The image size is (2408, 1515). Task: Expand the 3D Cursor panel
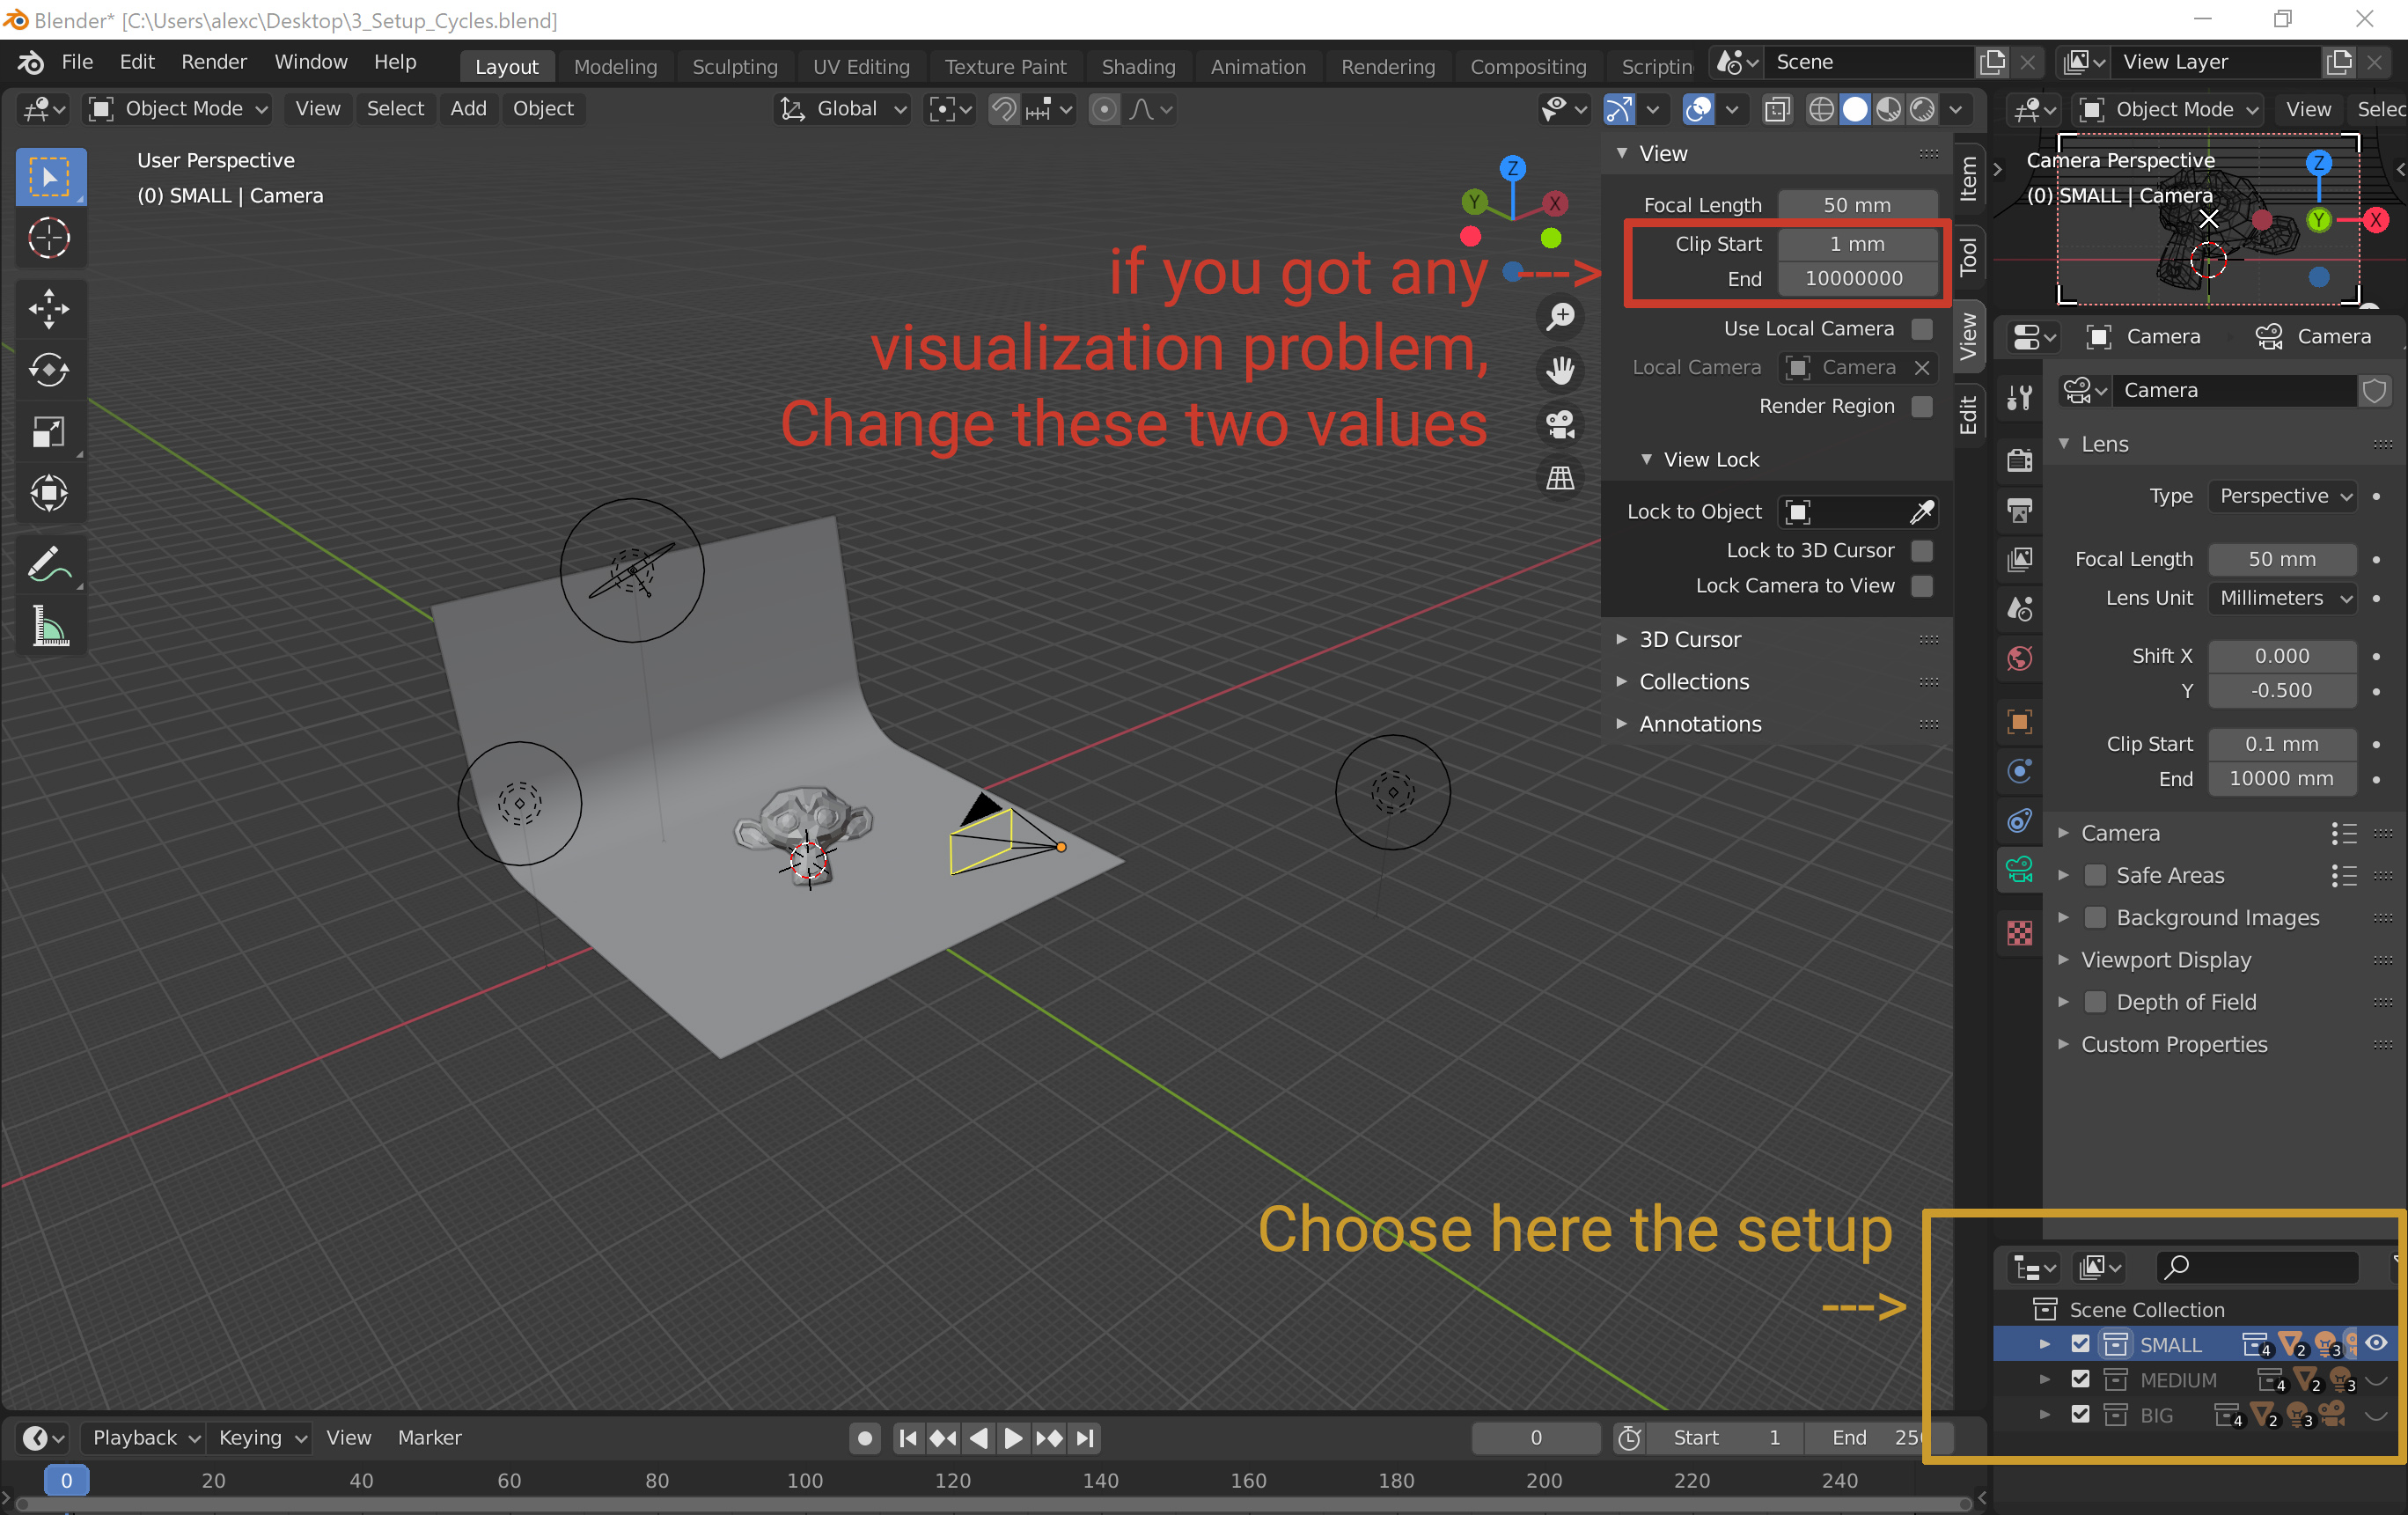click(1689, 639)
